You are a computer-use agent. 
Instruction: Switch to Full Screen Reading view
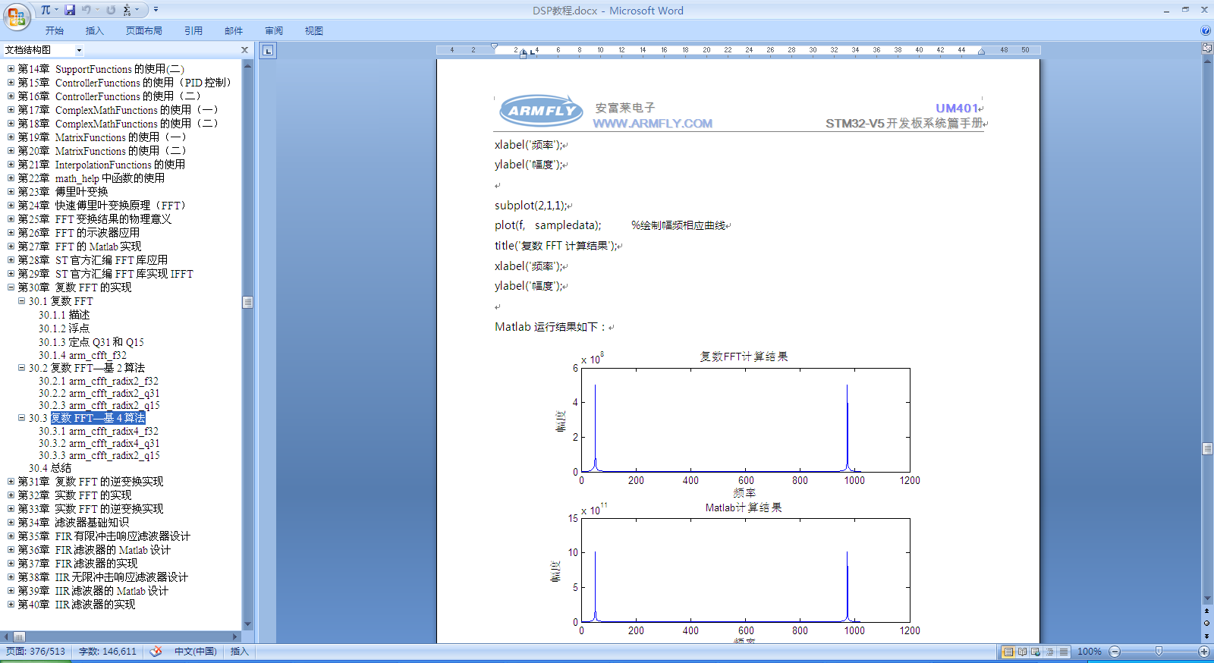pyautogui.click(x=1022, y=652)
